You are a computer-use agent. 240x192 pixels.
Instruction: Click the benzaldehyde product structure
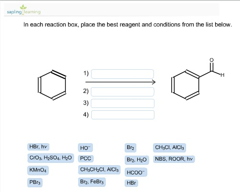[x=197, y=79]
